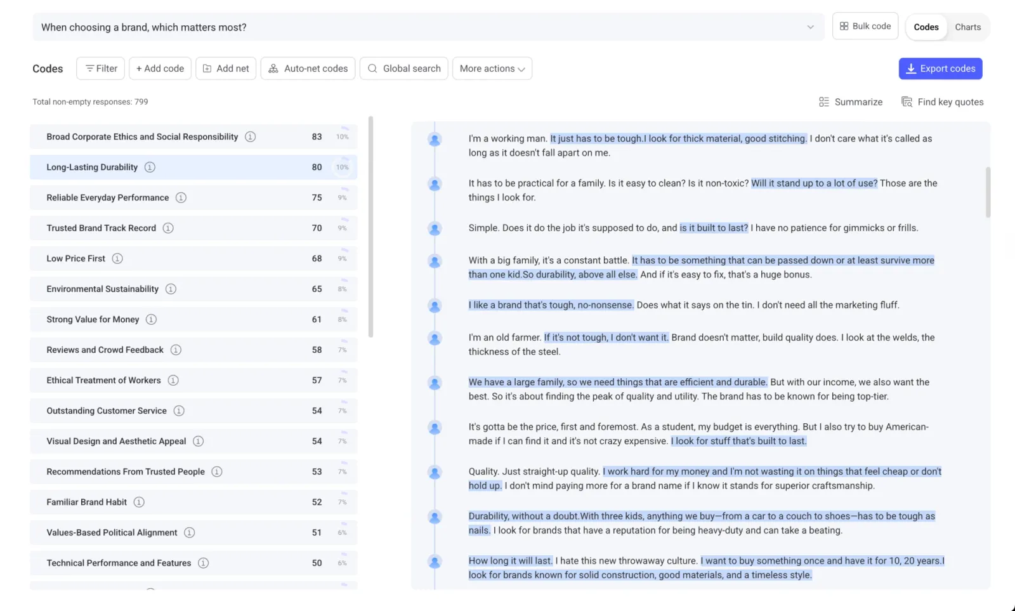Click avatar icon of the 'I'm a working man' response
The image size is (1015, 611).
(435, 140)
